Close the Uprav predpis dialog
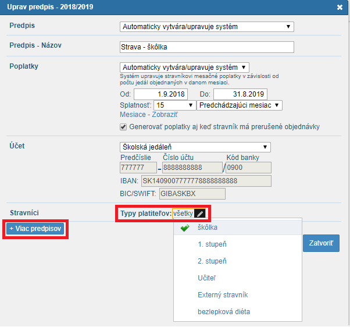The height and width of the screenshot is (327, 350). coord(340,8)
